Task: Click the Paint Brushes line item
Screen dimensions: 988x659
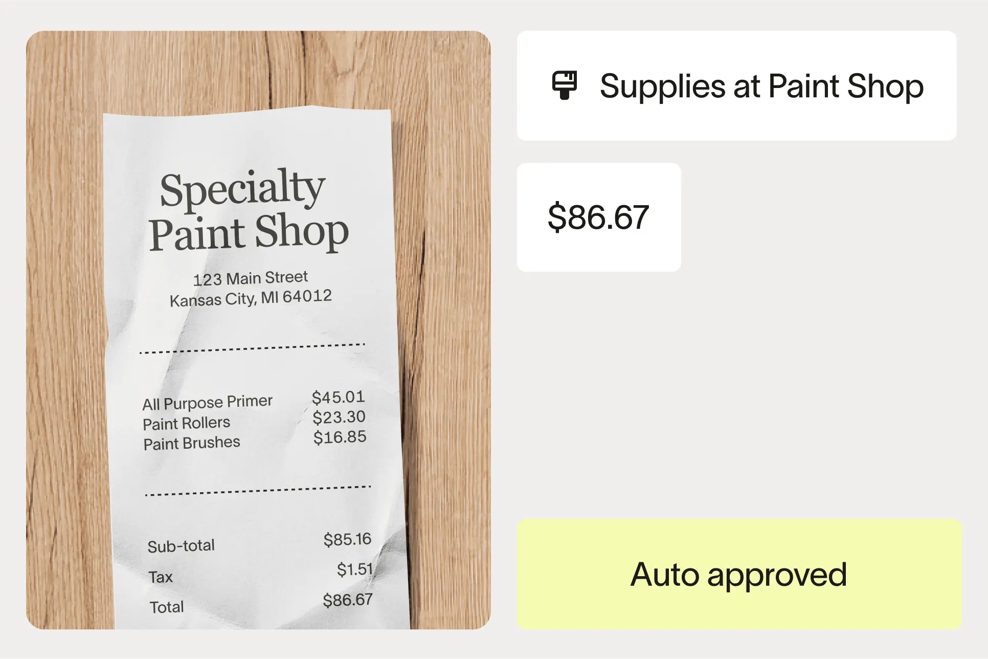Action: pos(191,443)
